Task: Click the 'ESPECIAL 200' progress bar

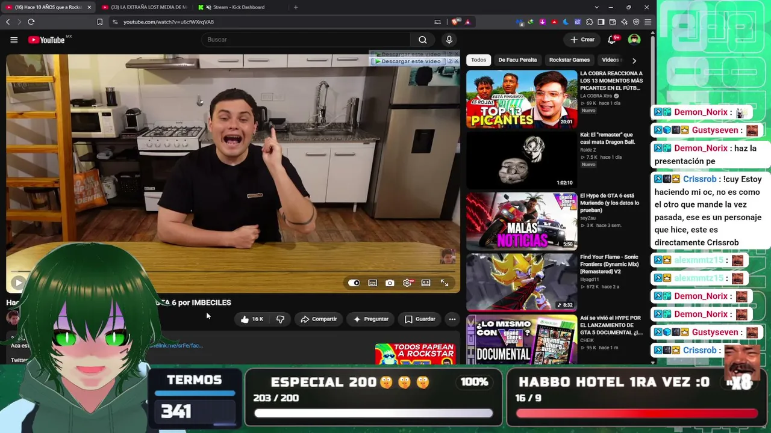Action: (x=373, y=413)
